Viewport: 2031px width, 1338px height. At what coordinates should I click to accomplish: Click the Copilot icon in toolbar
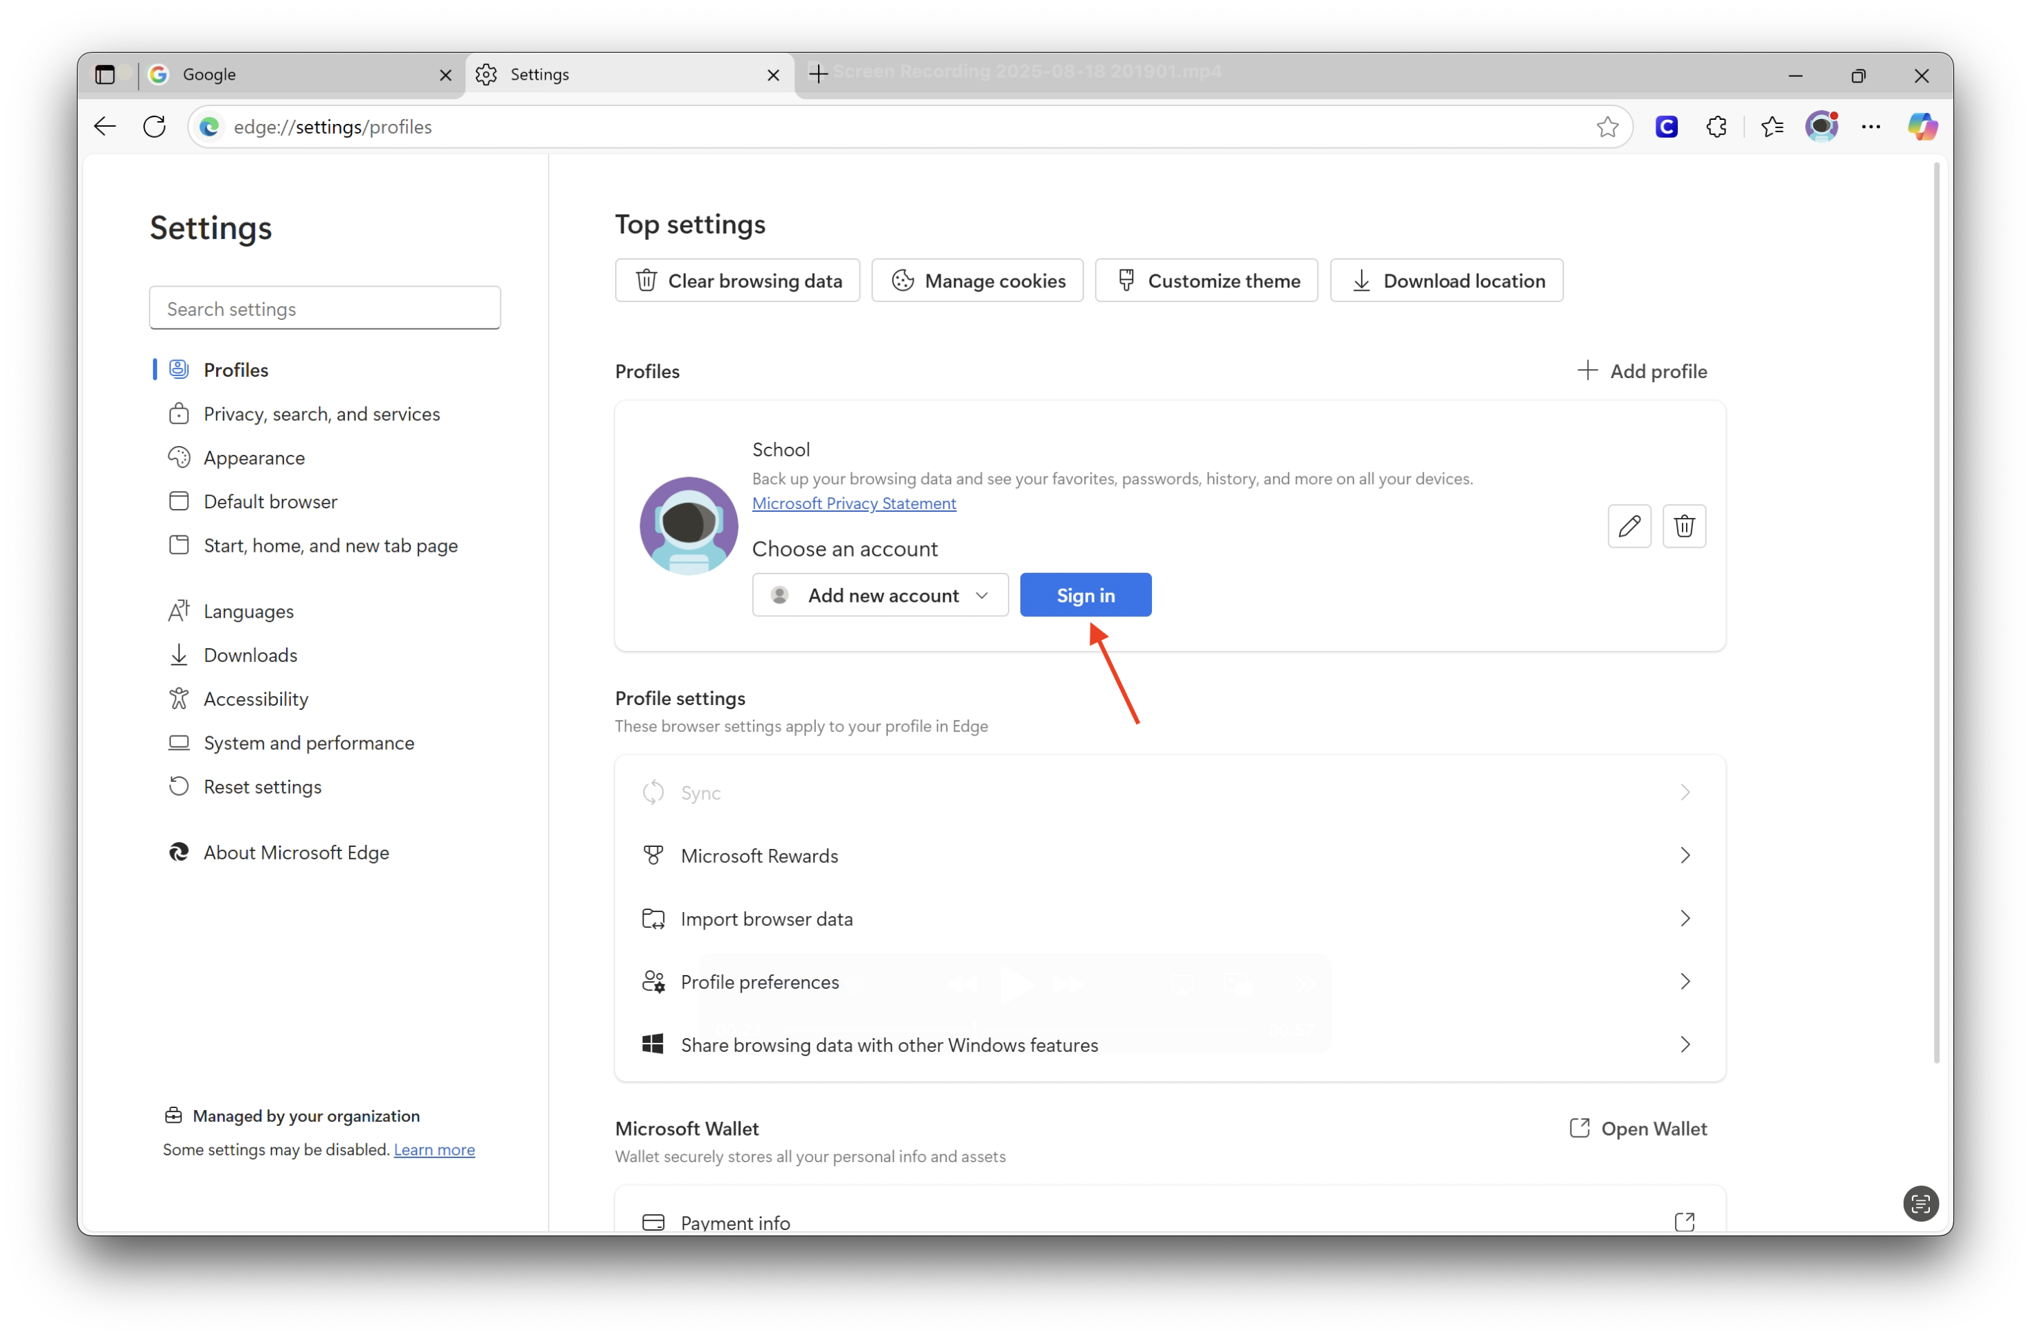pos(1922,126)
